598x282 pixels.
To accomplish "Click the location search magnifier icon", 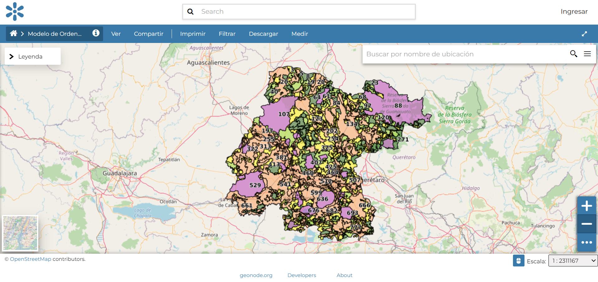I will click(x=573, y=54).
